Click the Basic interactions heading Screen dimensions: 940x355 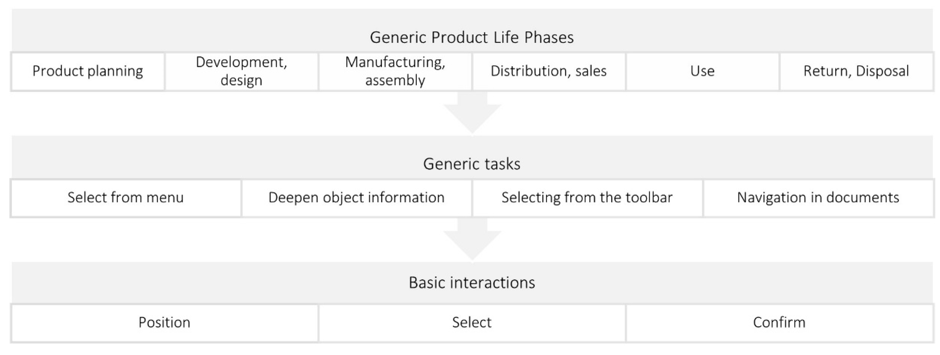(x=472, y=283)
